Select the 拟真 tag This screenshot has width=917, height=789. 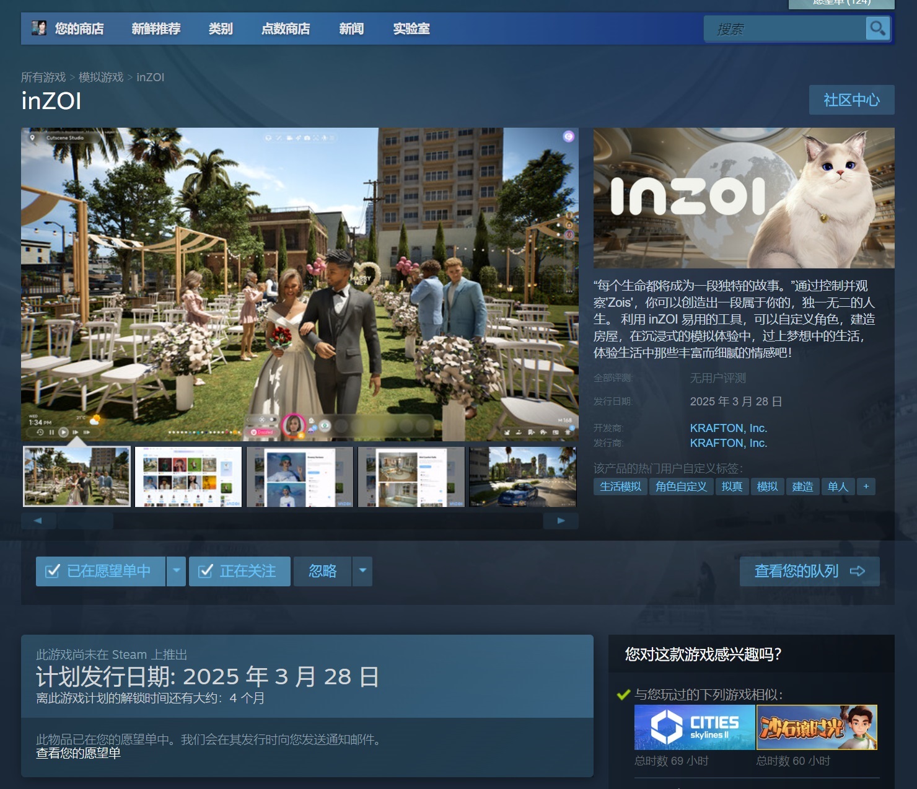pyautogui.click(x=732, y=487)
